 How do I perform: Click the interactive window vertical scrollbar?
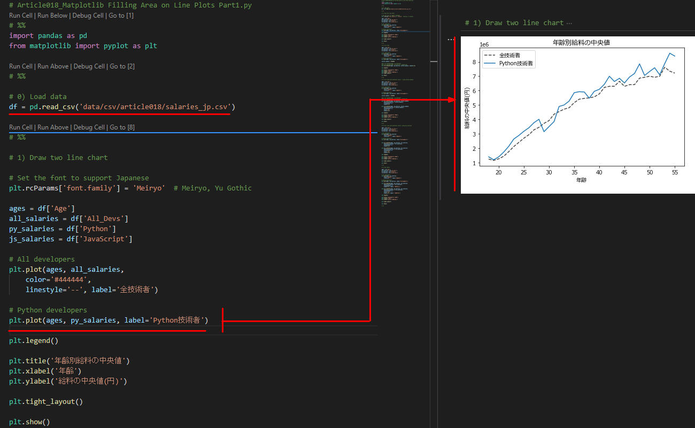pos(440,107)
